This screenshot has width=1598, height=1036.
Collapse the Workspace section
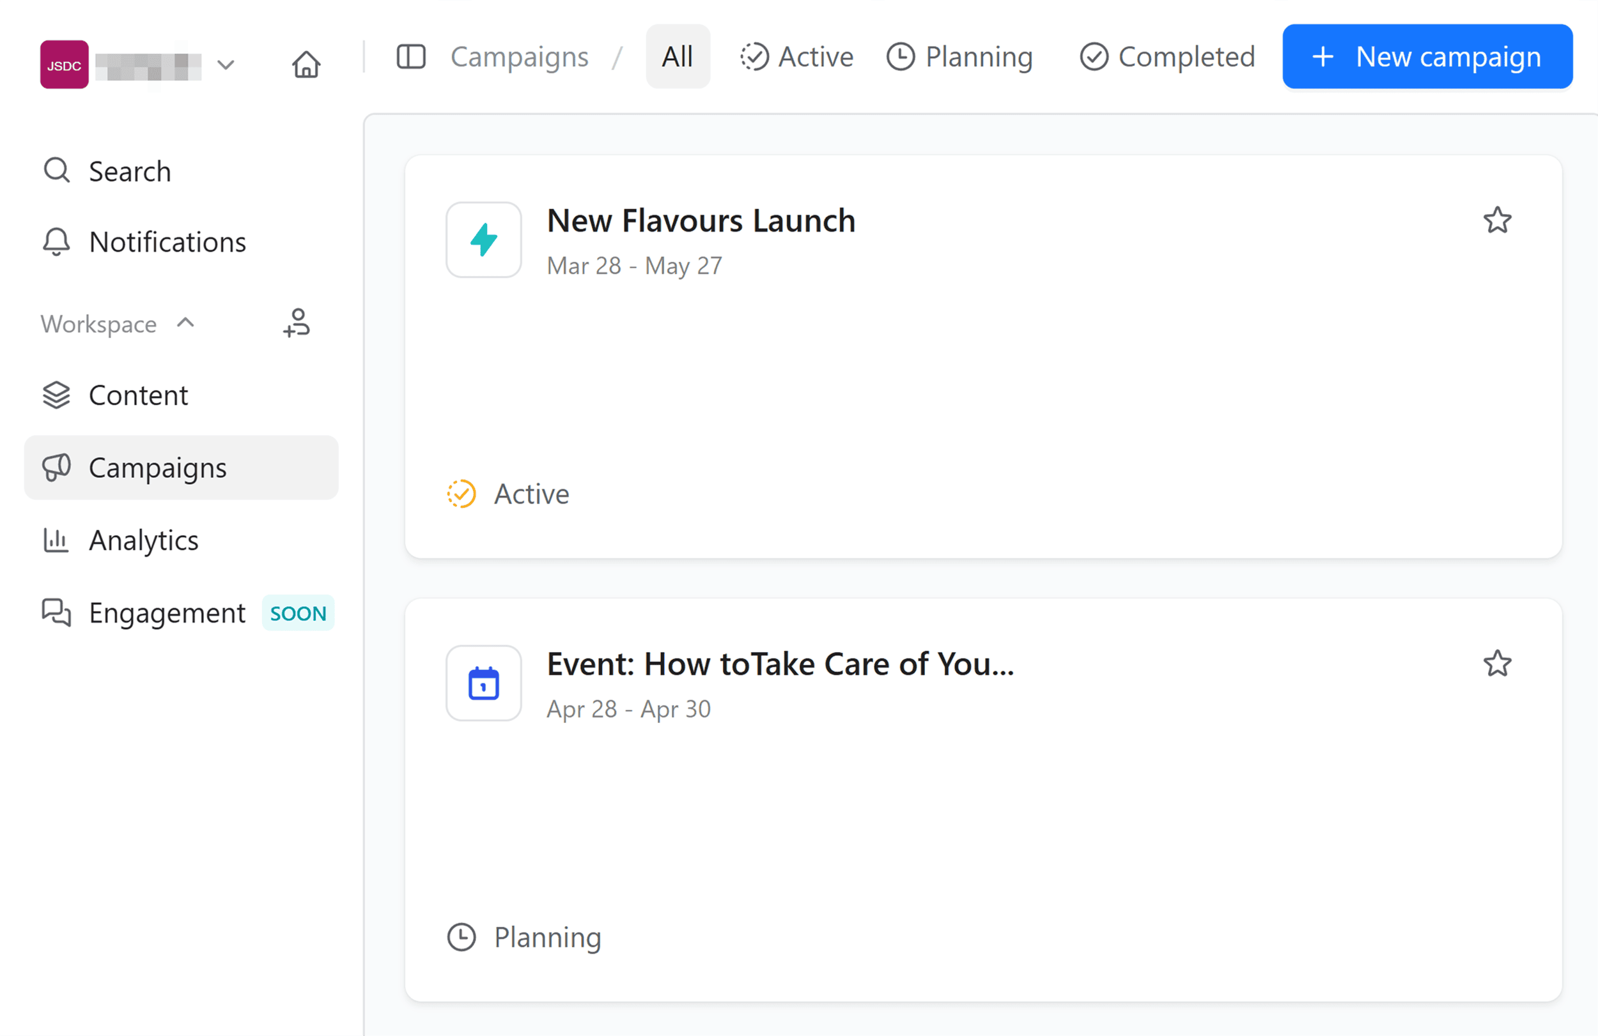pyautogui.click(x=183, y=323)
